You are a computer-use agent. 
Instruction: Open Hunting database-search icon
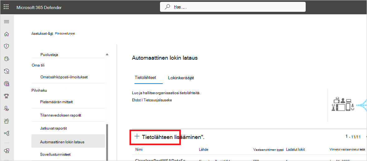7,59
